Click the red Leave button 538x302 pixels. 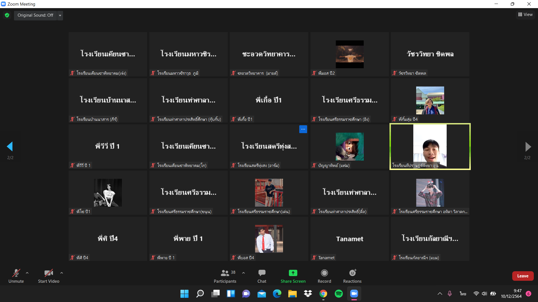point(523,276)
